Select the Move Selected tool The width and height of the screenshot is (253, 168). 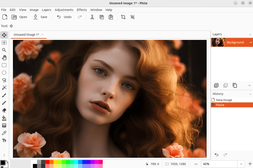pyautogui.click(x=4, y=35)
